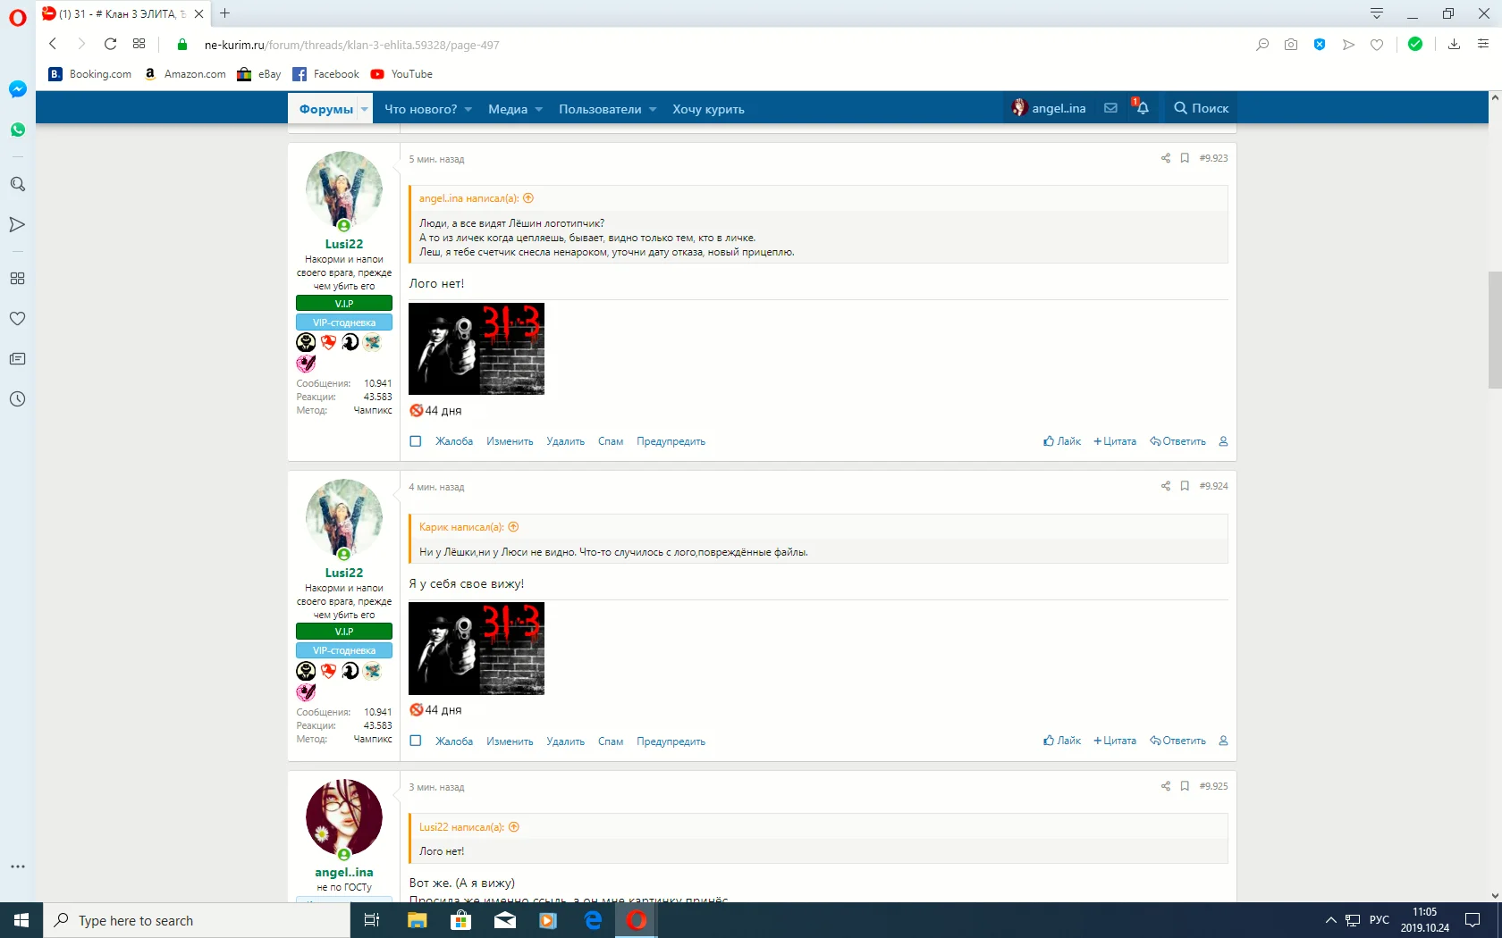Open WhatsApp in the Opera sidebar

coord(17,130)
